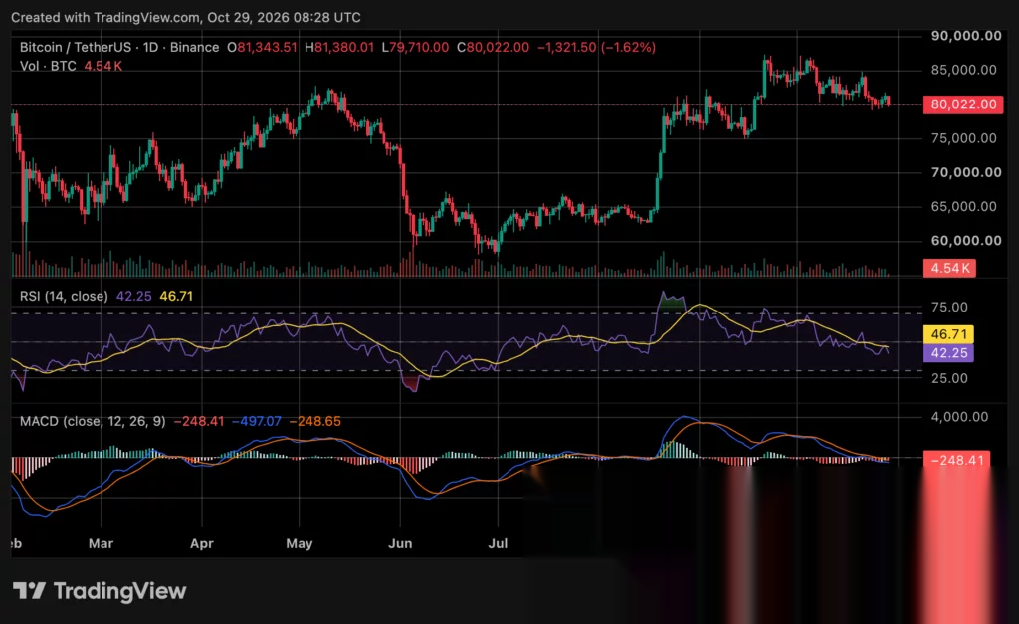Click the 25.00 RSI axis label
Viewport: 1019px width, 624px height.
(949, 378)
